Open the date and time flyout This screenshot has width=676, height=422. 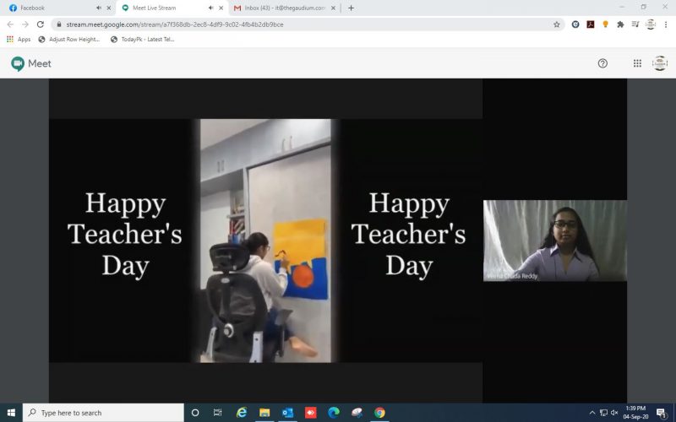point(636,413)
